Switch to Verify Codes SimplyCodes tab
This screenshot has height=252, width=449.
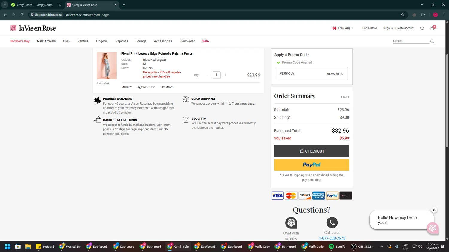tap(35, 5)
